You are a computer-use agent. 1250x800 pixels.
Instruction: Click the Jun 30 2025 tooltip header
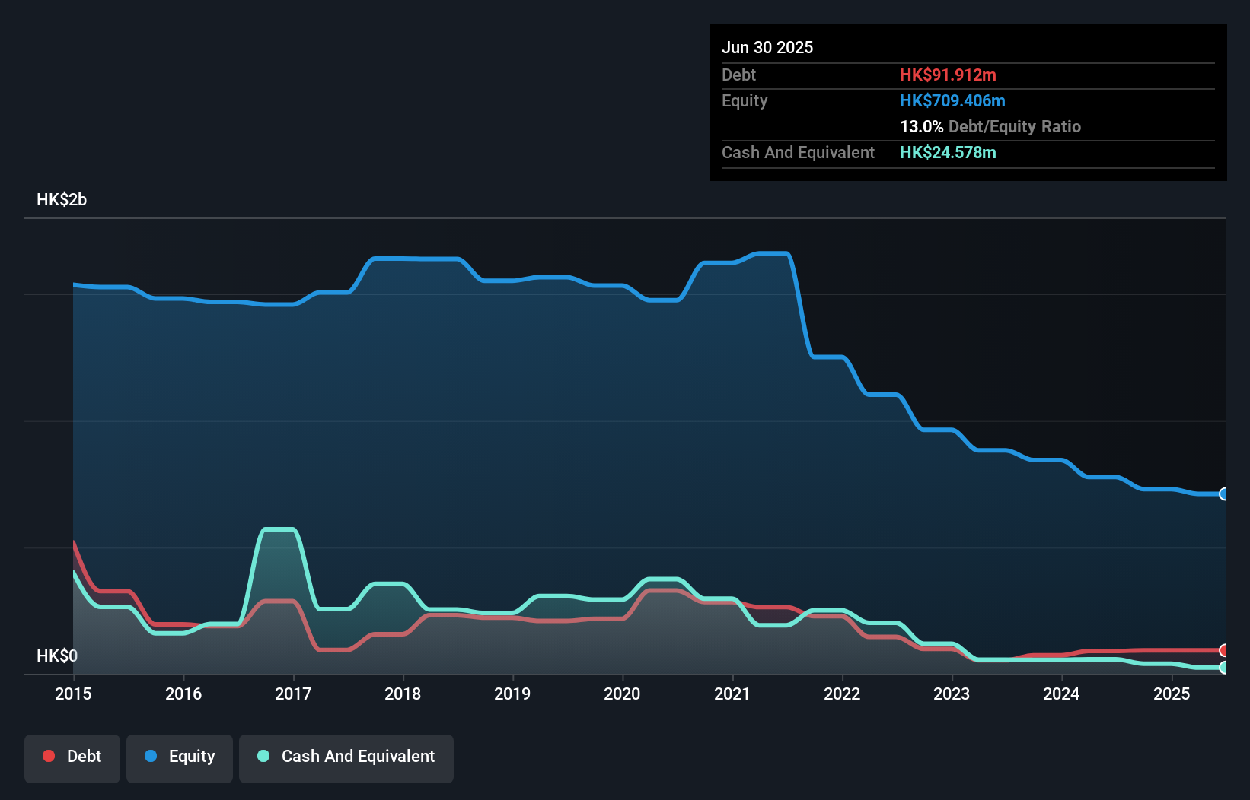(768, 47)
